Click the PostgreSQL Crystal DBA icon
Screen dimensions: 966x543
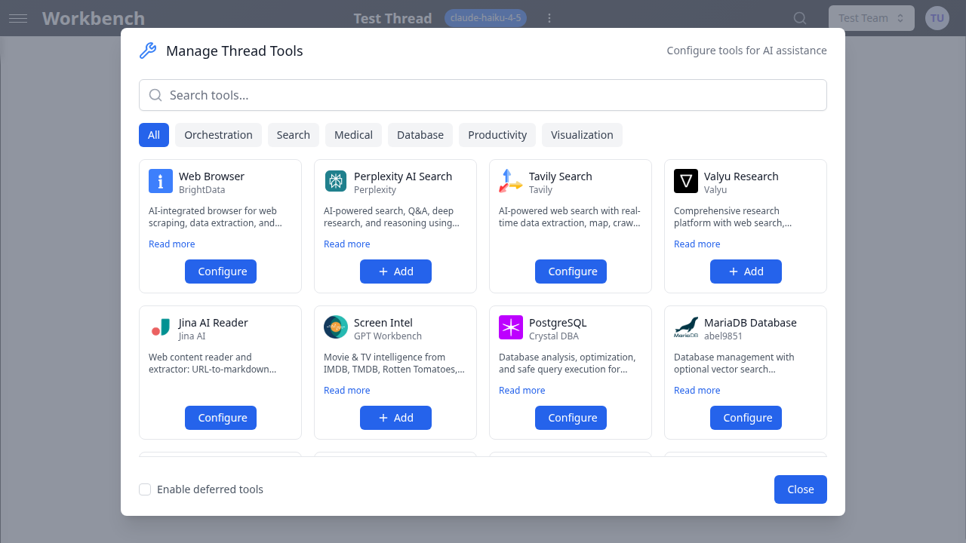tap(510, 327)
